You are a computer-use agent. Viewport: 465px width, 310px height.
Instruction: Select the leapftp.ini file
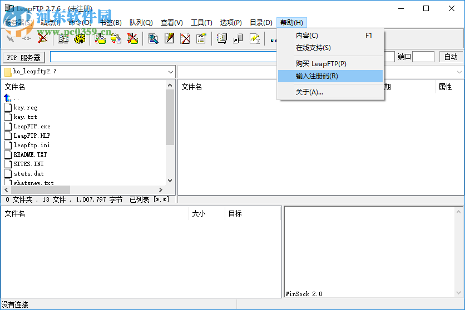(32, 145)
